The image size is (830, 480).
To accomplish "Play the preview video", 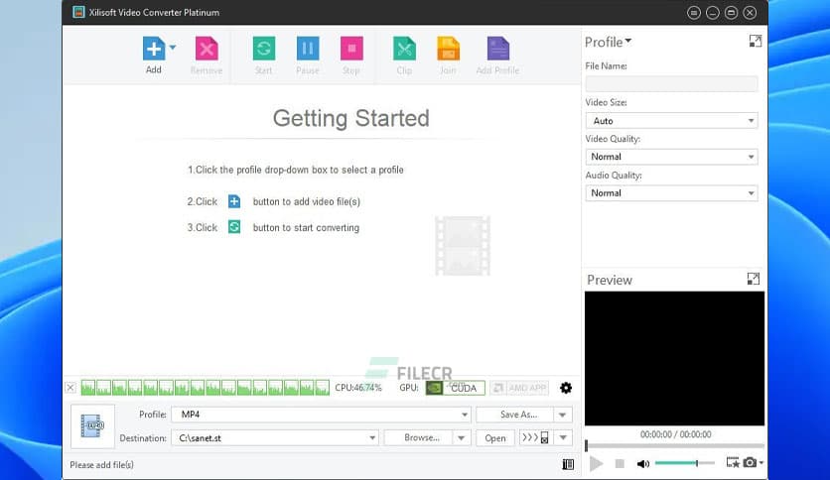I will tap(596, 463).
